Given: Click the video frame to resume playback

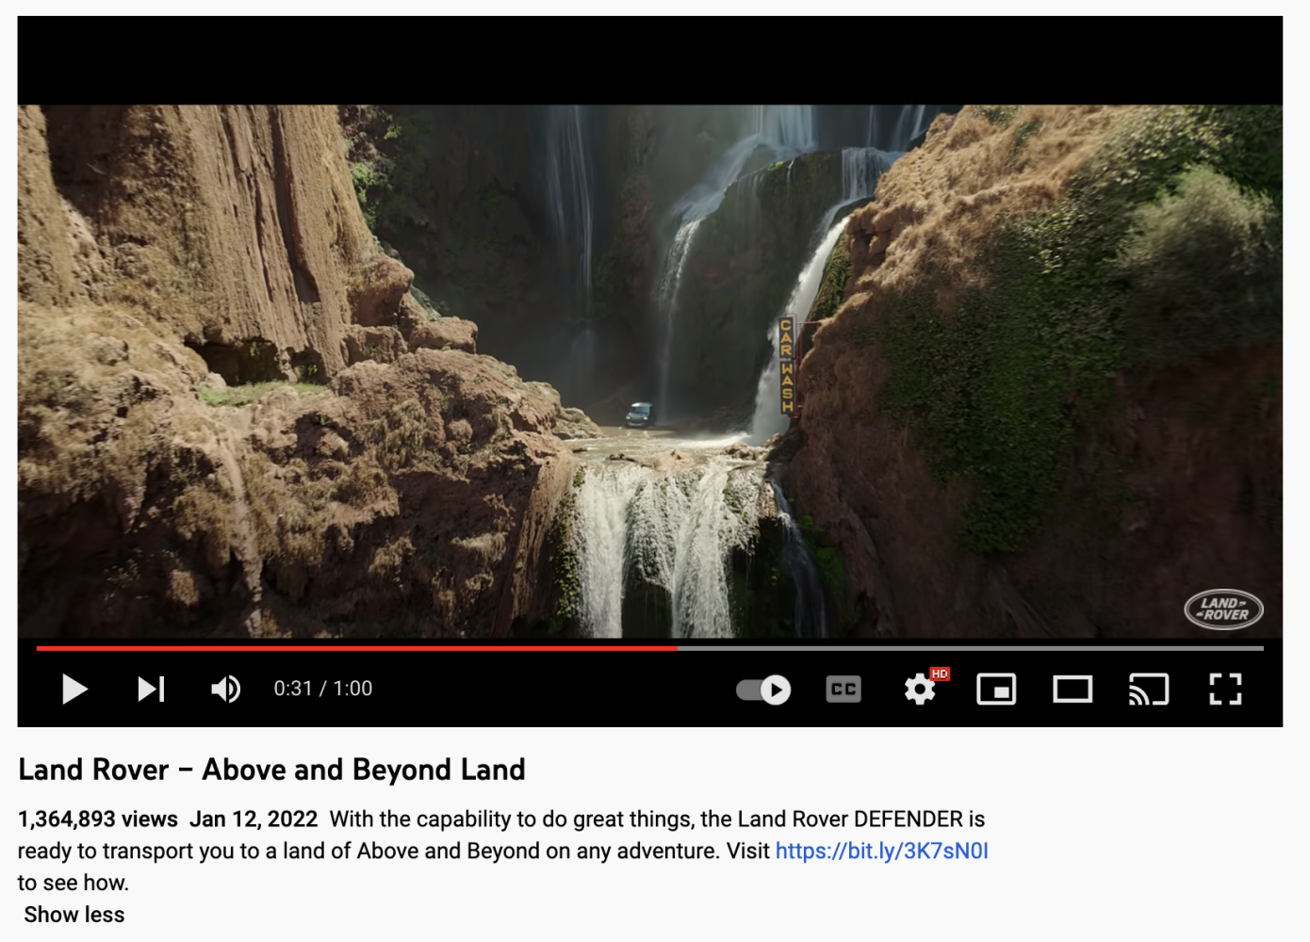Looking at the screenshot, I should [650, 371].
